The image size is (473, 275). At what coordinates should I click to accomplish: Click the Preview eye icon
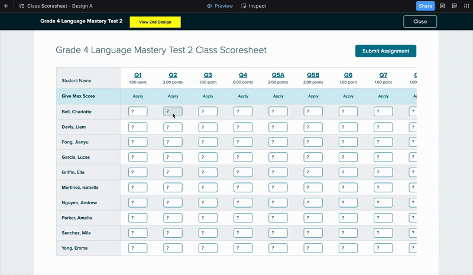coord(209,6)
